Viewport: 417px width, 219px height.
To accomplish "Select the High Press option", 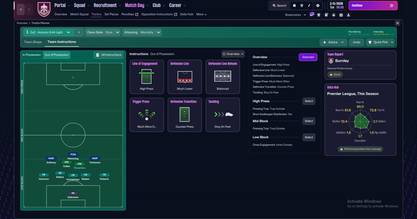I will pyautogui.click(x=309, y=101).
